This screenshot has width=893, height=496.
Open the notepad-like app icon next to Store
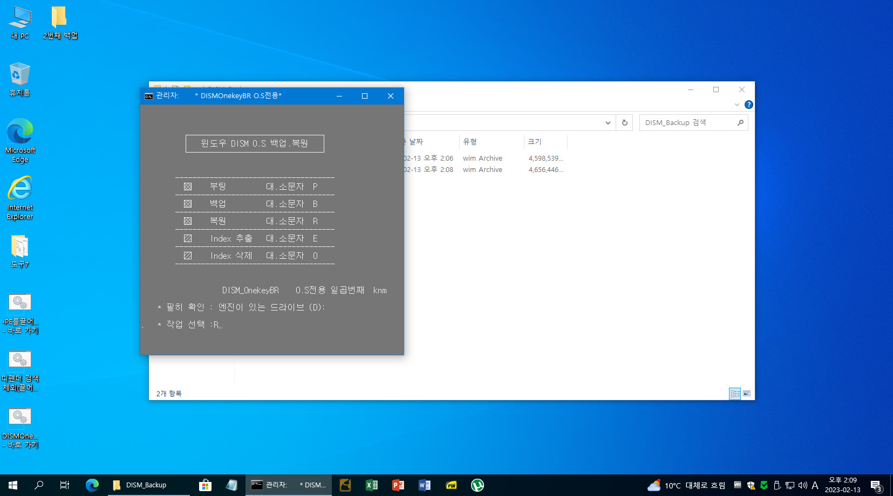pyautogui.click(x=231, y=485)
